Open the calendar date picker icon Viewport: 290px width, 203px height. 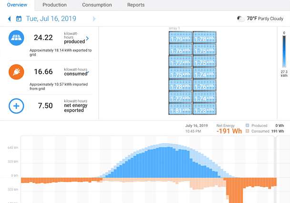pos(19,19)
